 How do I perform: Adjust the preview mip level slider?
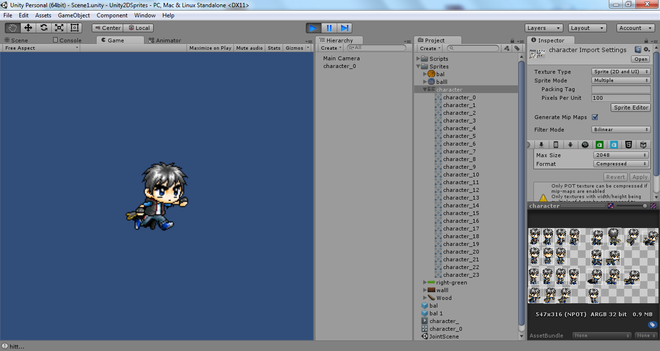coord(633,206)
